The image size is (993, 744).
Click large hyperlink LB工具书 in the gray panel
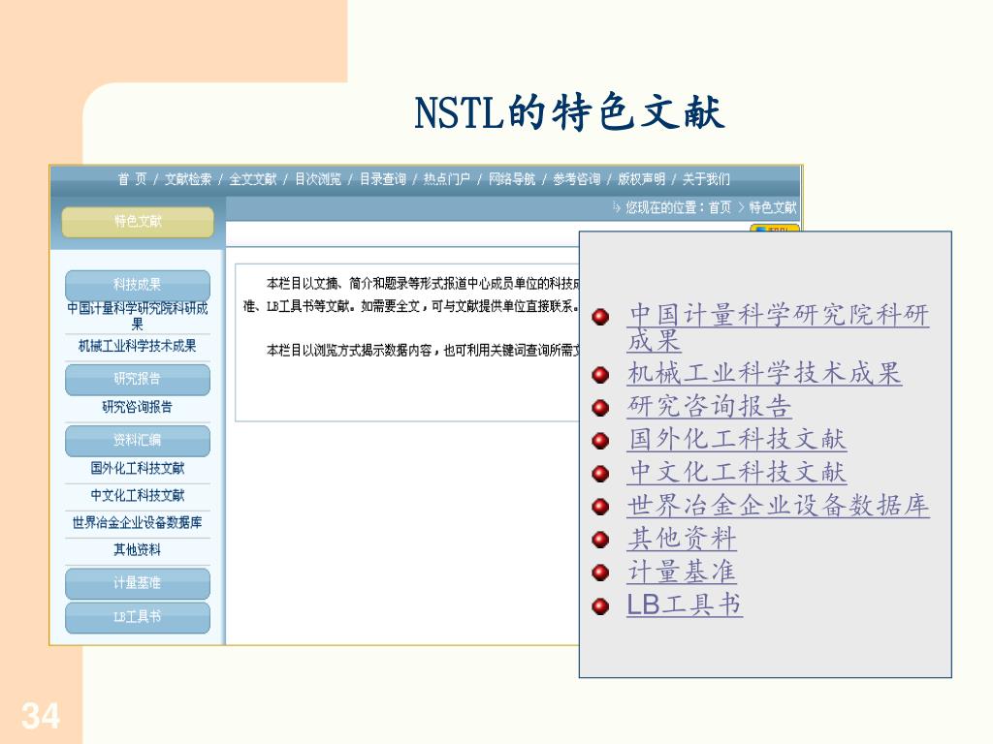pyautogui.click(x=685, y=604)
